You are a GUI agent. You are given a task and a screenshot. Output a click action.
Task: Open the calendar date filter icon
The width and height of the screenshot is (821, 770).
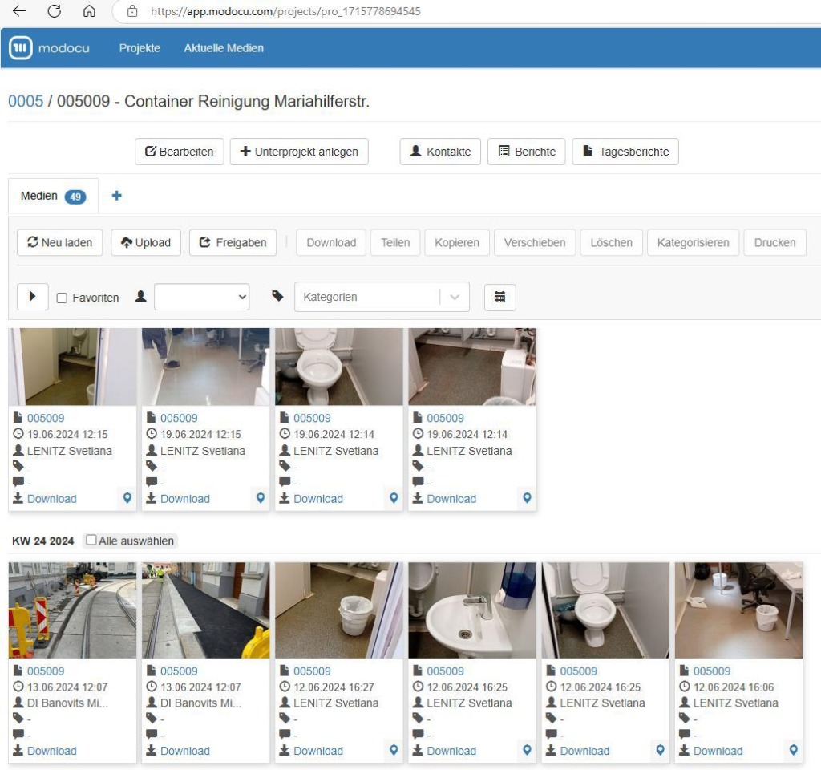(499, 297)
